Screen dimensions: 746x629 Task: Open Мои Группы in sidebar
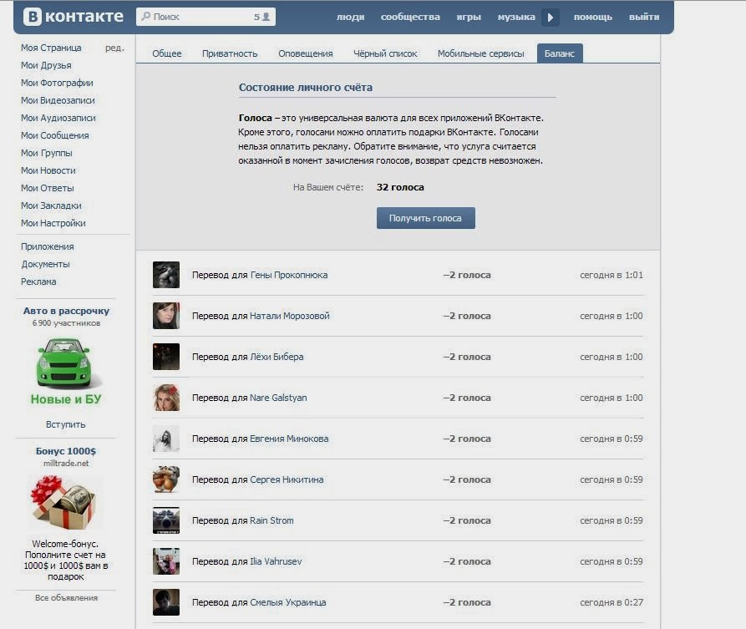click(47, 153)
